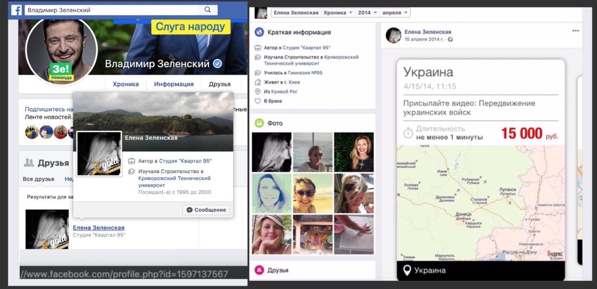
Task: Click Гимназия №95 link
Action: pos(305,73)
